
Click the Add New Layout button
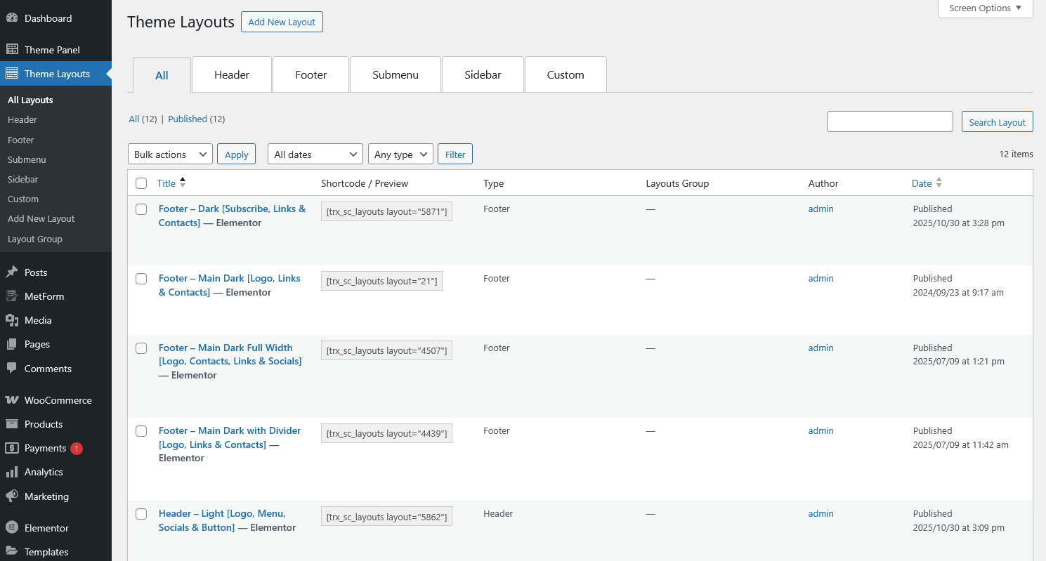pos(282,22)
